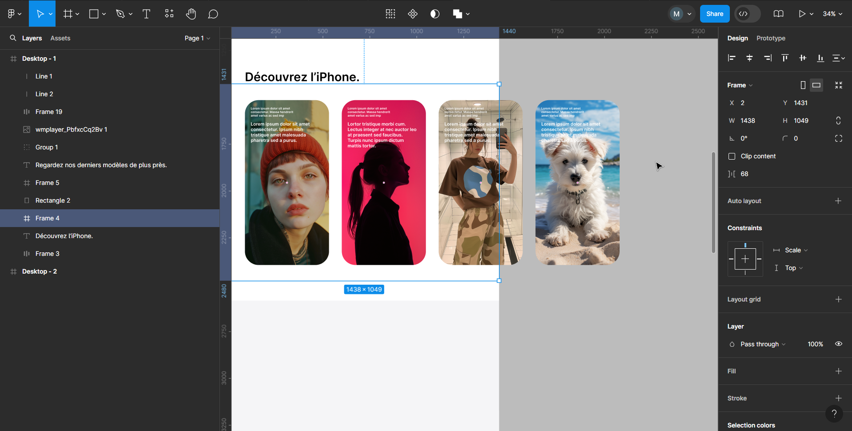Screen dimensions: 852x431
Task: Open the Figma main menu
Action: pyautogui.click(x=14, y=14)
